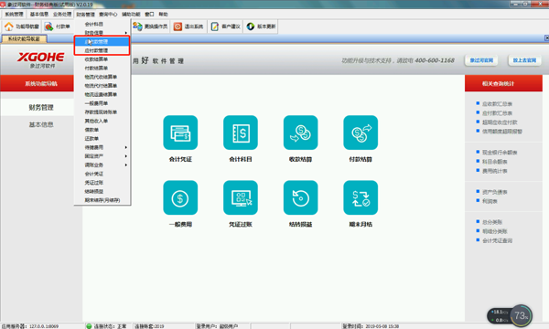The height and width of the screenshot is (329, 549).
Task: Open the 期末月结 tile icon
Action: (361, 197)
